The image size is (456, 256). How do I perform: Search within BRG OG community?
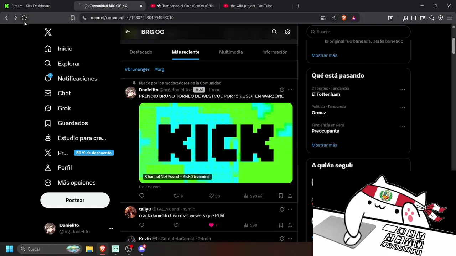(274, 32)
